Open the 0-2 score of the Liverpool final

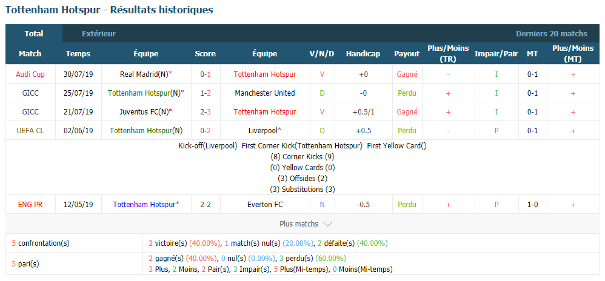click(206, 131)
